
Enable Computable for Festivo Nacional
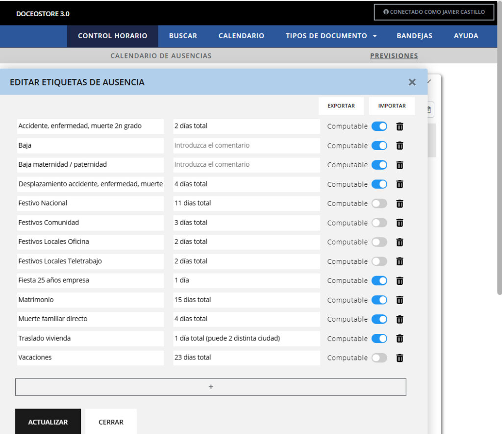pos(379,204)
